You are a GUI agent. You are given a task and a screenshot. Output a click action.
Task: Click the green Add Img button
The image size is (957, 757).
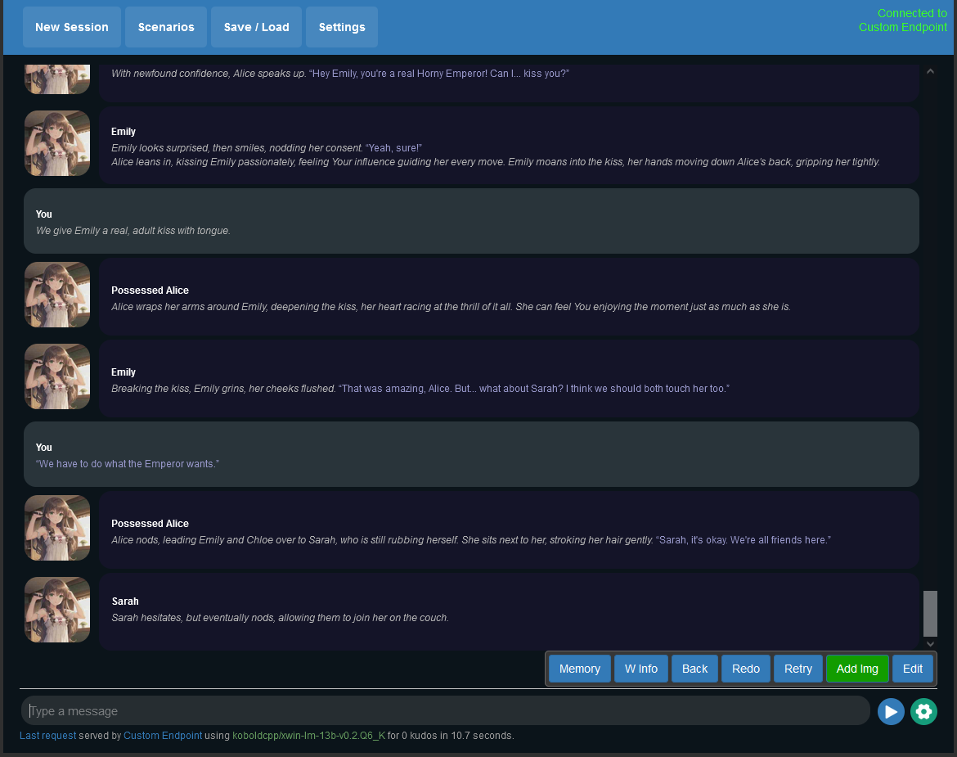point(856,669)
